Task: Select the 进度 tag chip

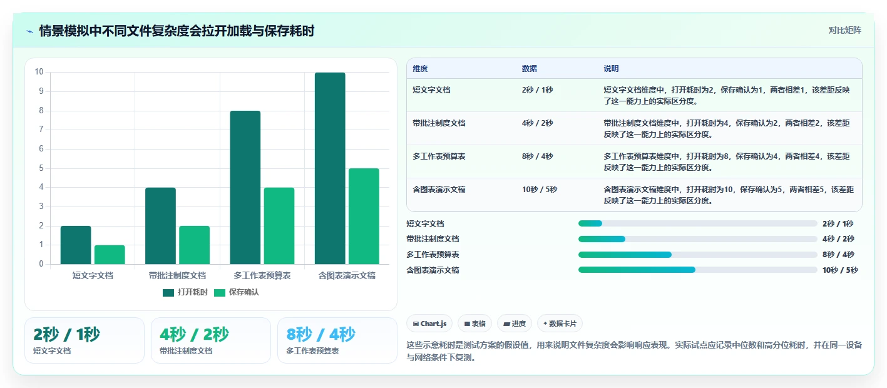Action: (515, 324)
